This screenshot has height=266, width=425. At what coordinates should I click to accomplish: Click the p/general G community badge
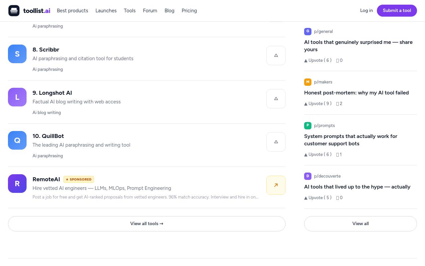pyautogui.click(x=308, y=31)
